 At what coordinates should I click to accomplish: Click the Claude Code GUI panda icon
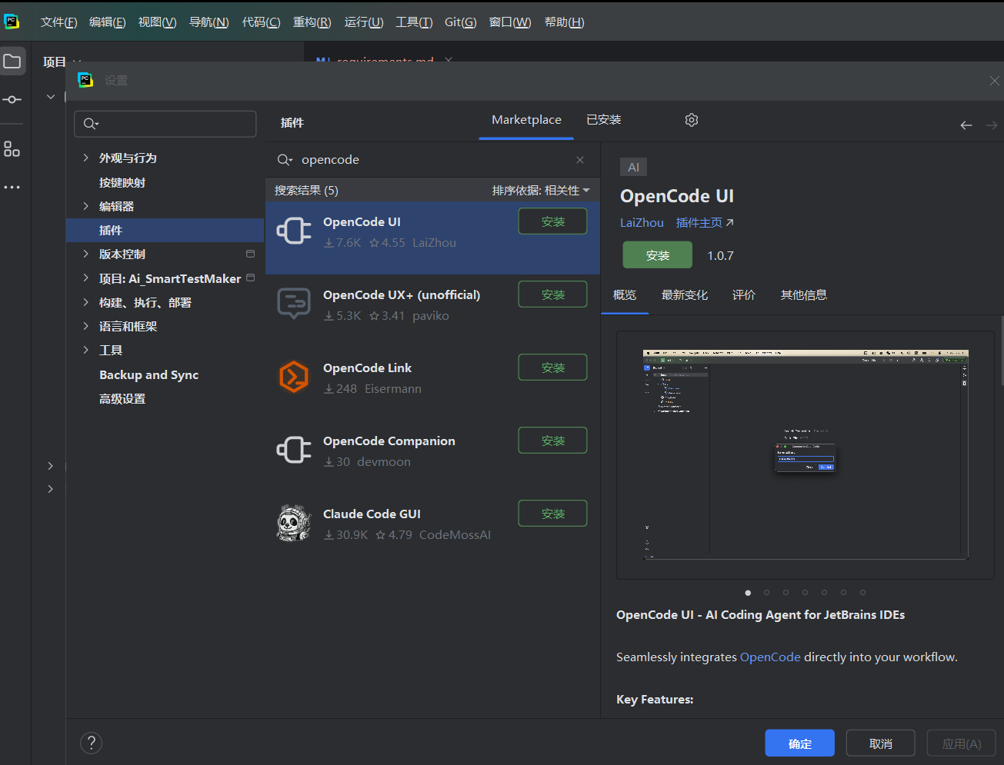[x=294, y=523]
